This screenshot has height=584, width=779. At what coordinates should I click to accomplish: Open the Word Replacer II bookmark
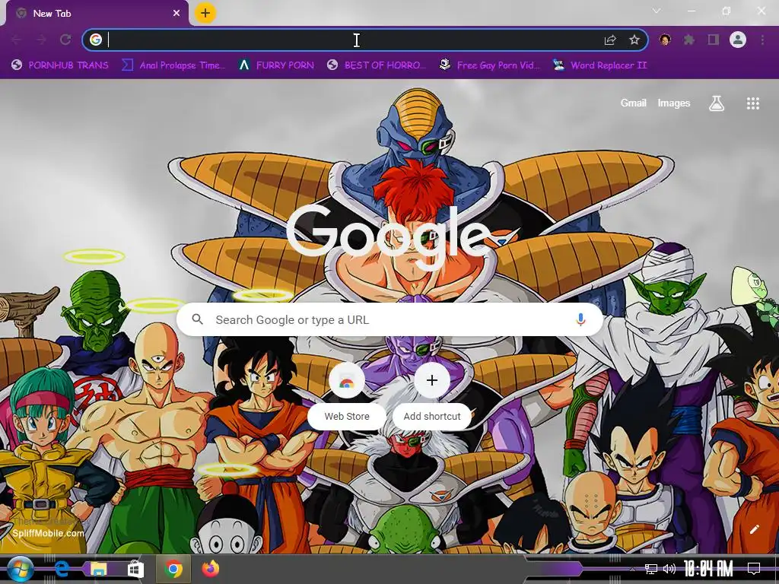[599, 65]
